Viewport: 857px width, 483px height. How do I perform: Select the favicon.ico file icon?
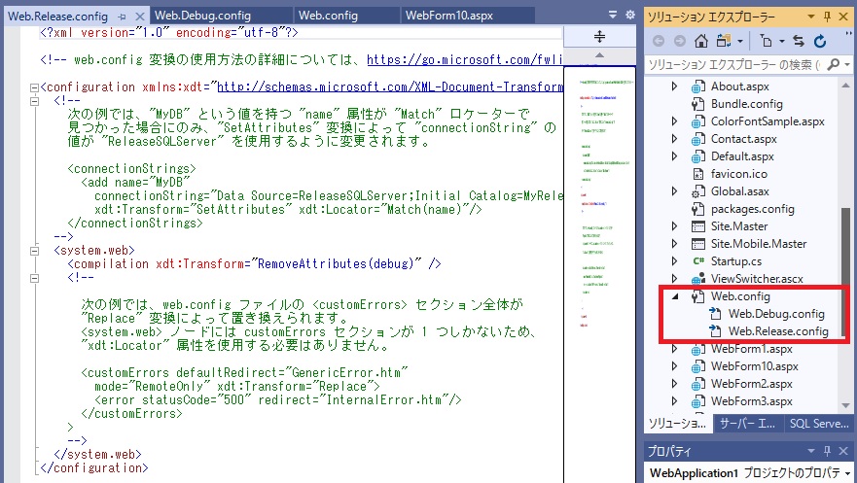tap(697, 174)
